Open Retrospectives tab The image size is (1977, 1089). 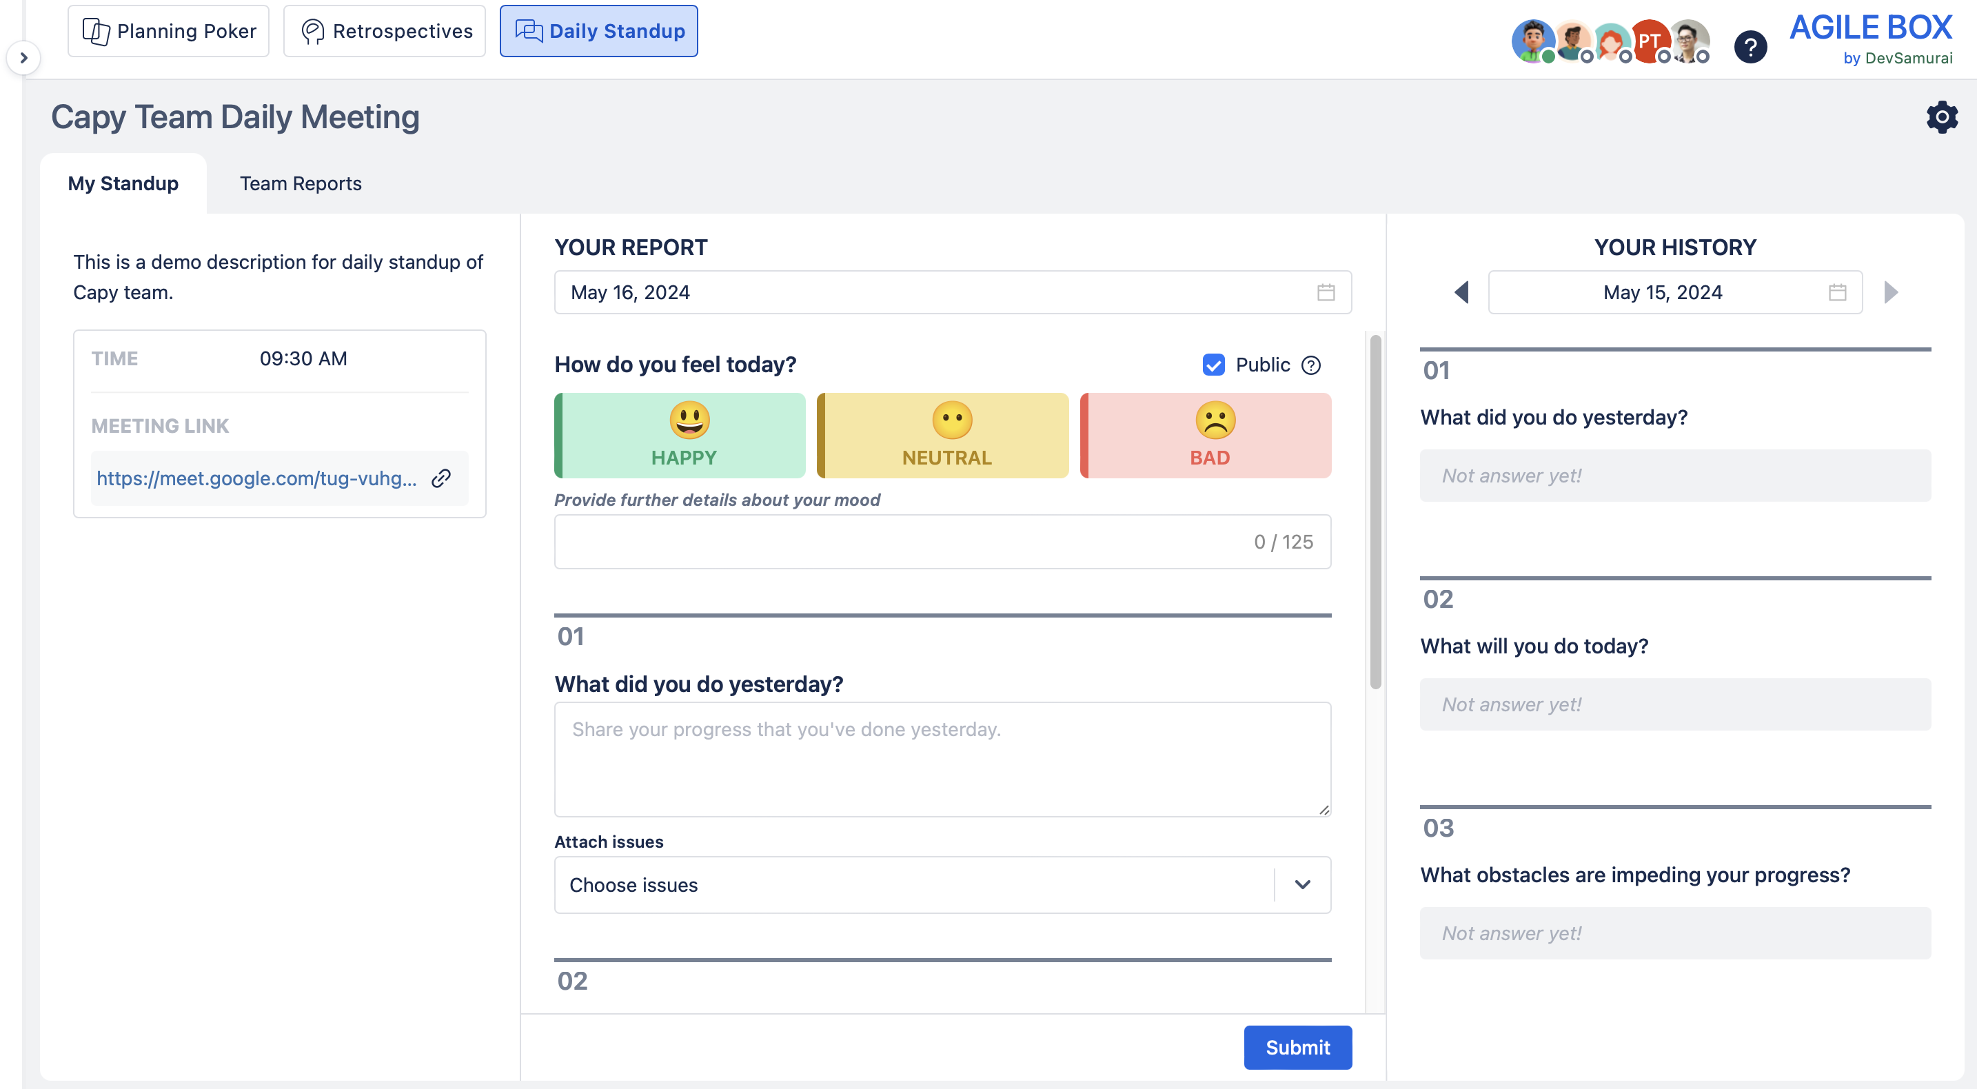[385, 31]
